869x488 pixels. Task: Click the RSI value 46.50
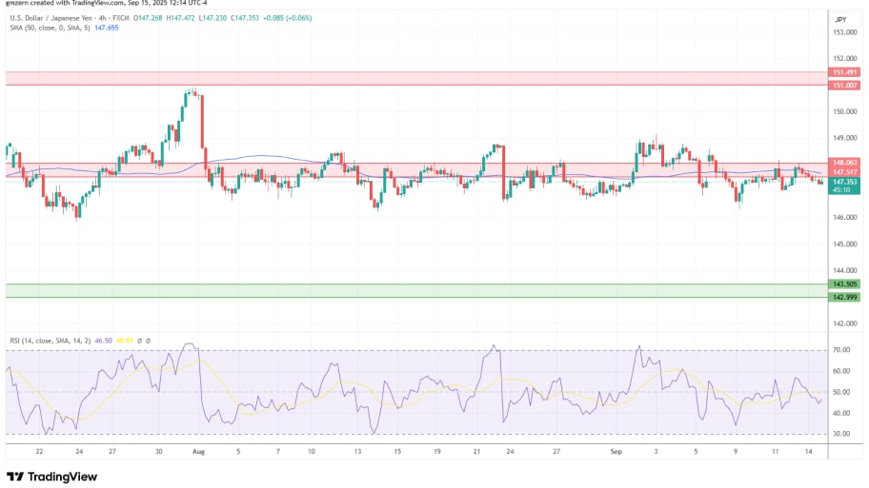[103, 341]
